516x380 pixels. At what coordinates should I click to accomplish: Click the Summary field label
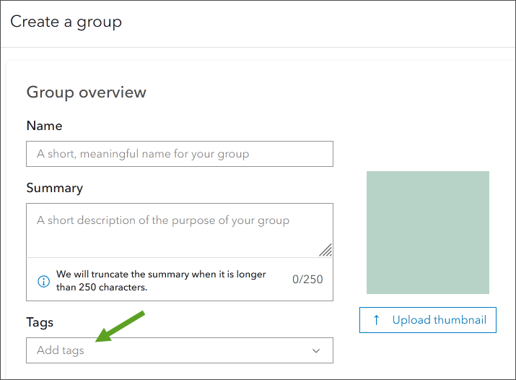(54, 188)
